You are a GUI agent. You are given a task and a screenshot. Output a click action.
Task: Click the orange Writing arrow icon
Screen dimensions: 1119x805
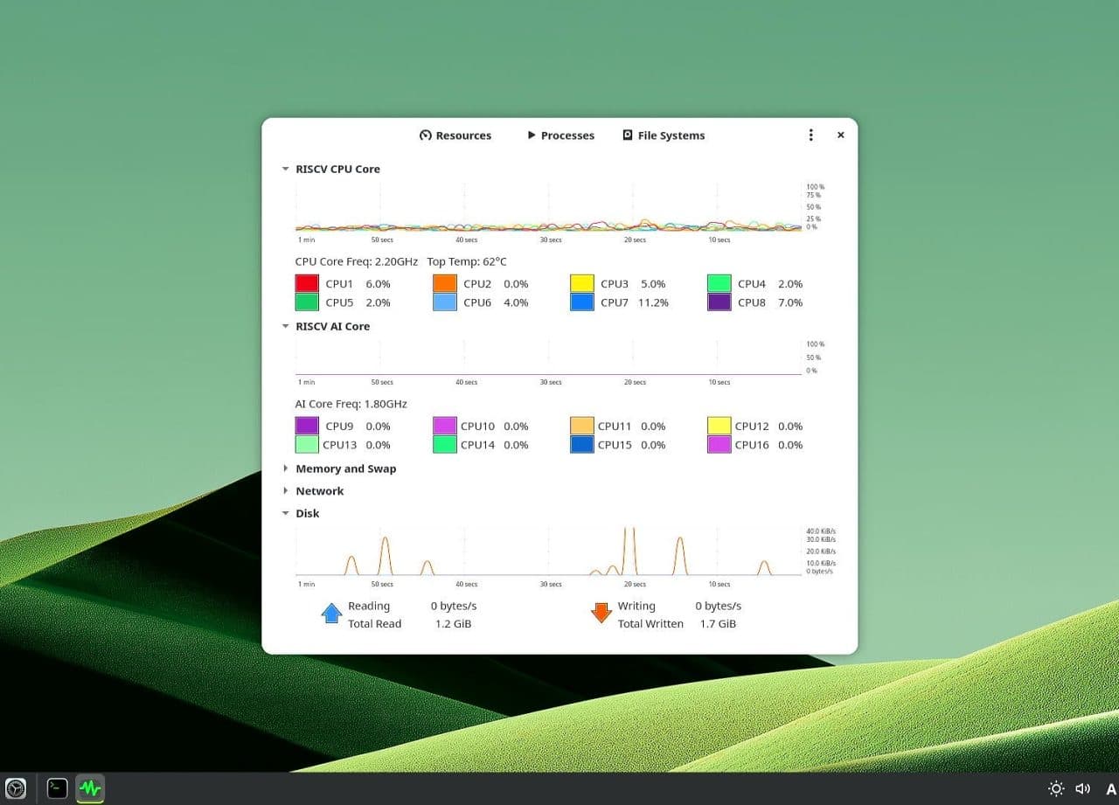601,614
